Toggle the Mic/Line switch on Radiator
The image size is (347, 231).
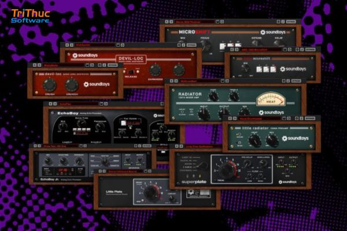191,112
